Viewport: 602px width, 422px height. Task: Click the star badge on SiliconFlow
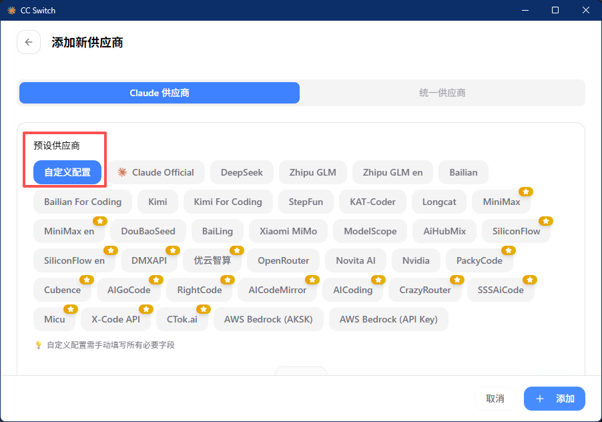coord(545,221)
